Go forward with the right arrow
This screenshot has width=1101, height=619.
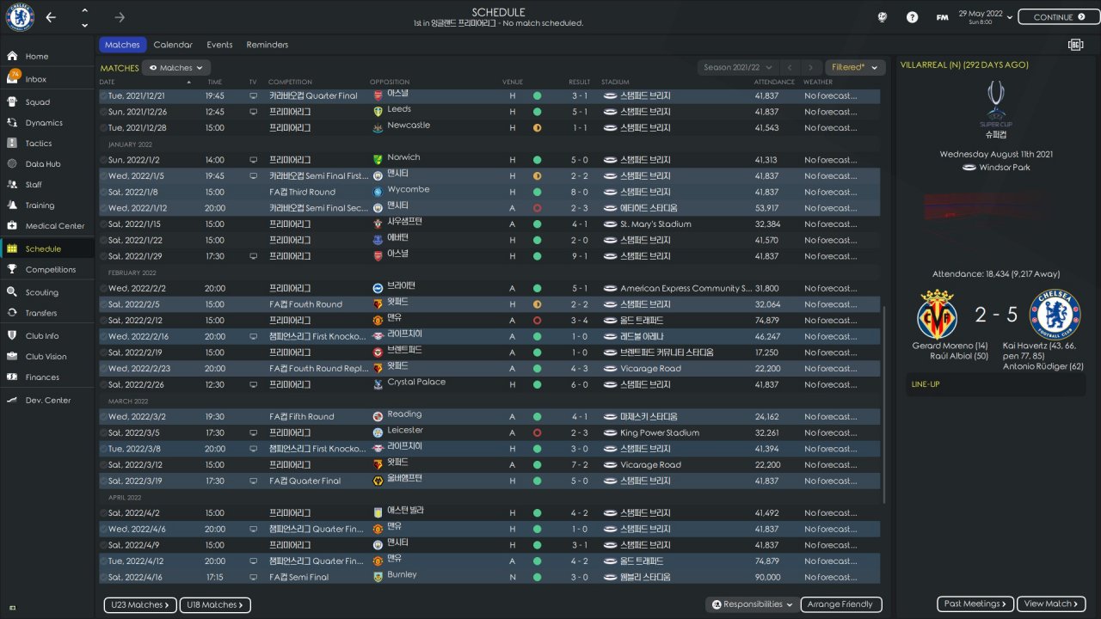click(x=120, y=17)
